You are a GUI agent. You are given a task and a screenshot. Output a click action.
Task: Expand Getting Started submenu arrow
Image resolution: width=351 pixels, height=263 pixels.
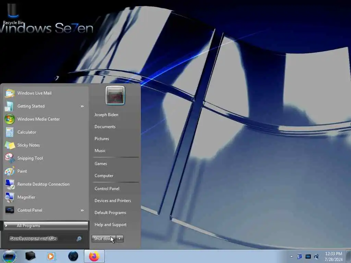tap(82, 106)
